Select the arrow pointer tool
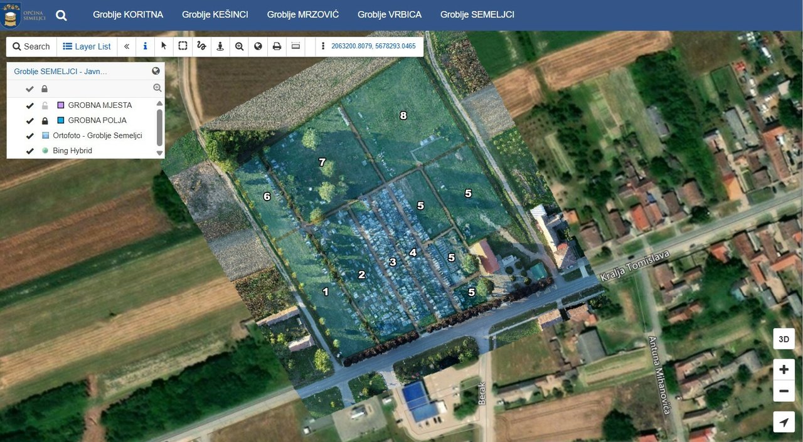This screenshot has width=803, height=442. [164, 46]
